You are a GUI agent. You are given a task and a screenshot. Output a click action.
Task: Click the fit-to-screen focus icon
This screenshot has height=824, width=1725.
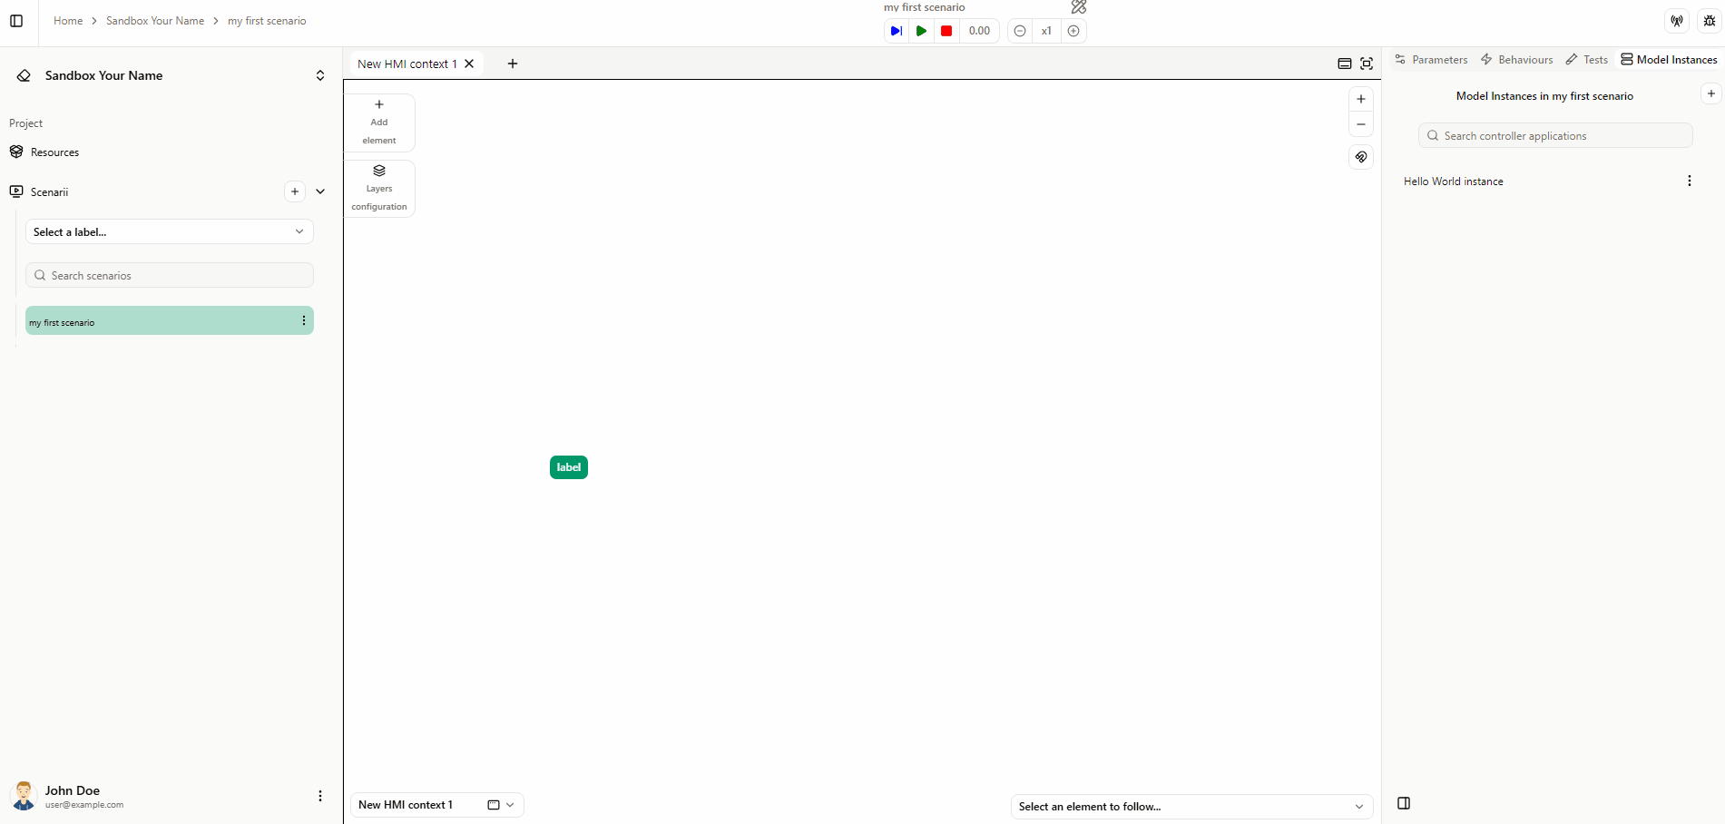pos(1367,64)
